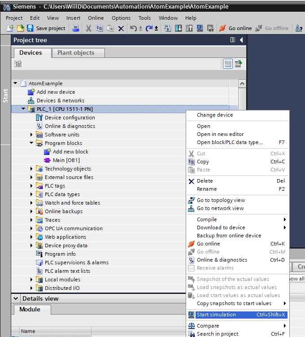Click Go online in the toolbar
The width and height of the screenshot is (305, 337).
coord(235,28)
